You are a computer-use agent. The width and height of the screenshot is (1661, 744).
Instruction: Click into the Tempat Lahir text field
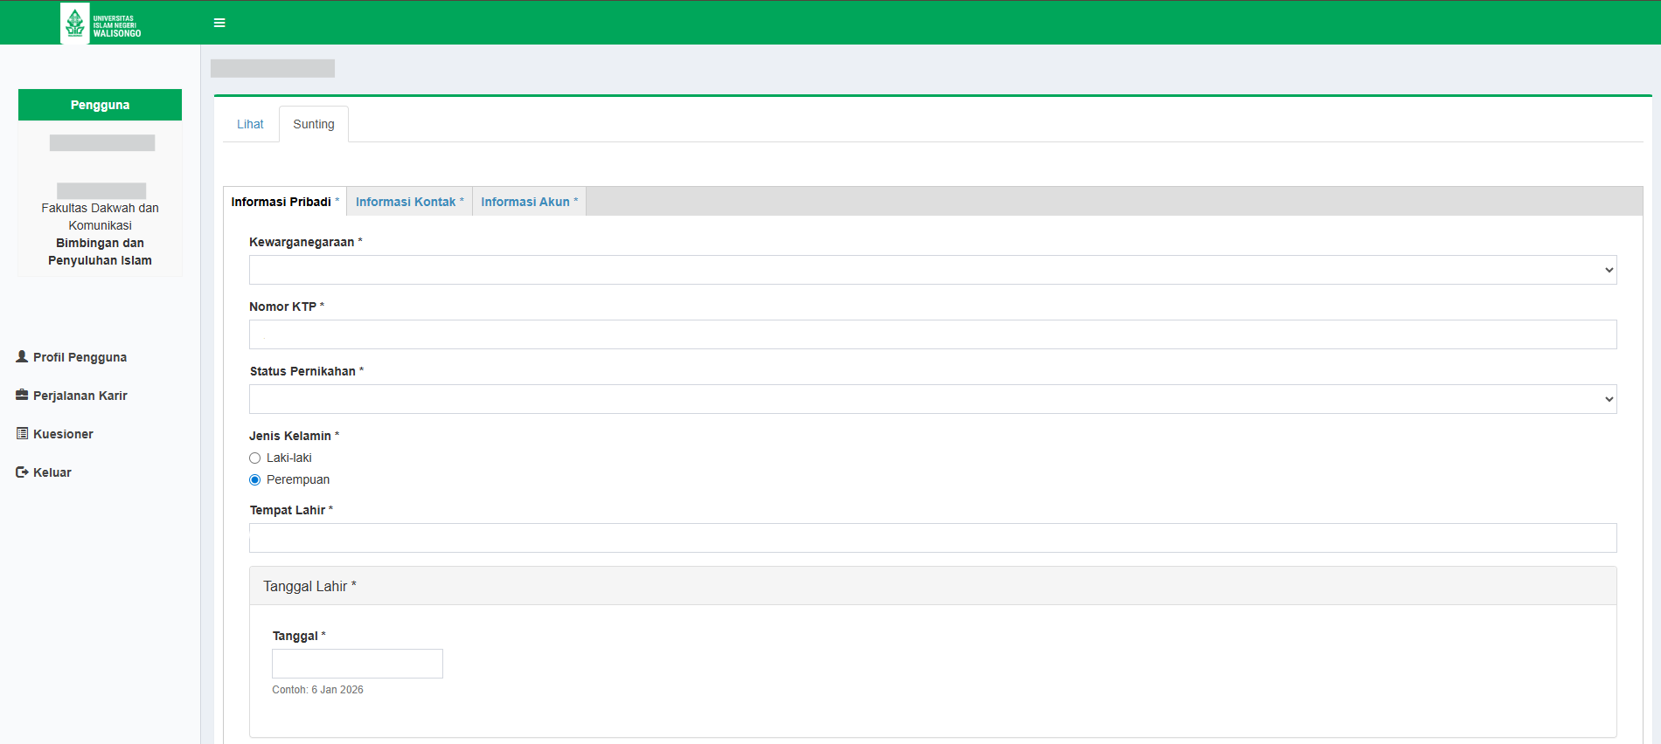(932, 538)
